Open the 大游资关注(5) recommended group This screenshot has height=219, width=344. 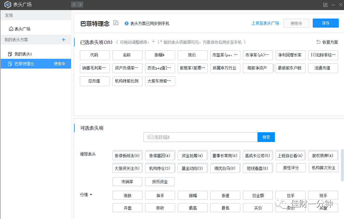click(x=127, y=168)
